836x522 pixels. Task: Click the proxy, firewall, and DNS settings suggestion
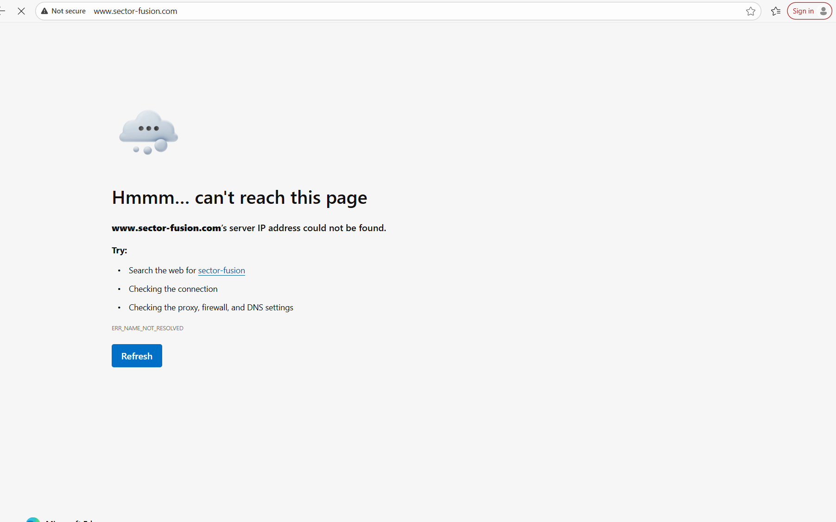pyautogui.click(x=211, y=308)
